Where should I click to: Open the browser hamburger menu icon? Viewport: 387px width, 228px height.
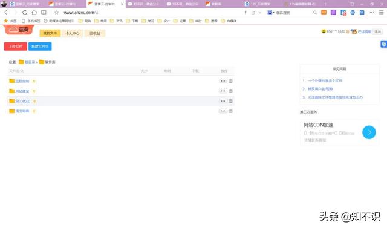(x=381, y=12)
